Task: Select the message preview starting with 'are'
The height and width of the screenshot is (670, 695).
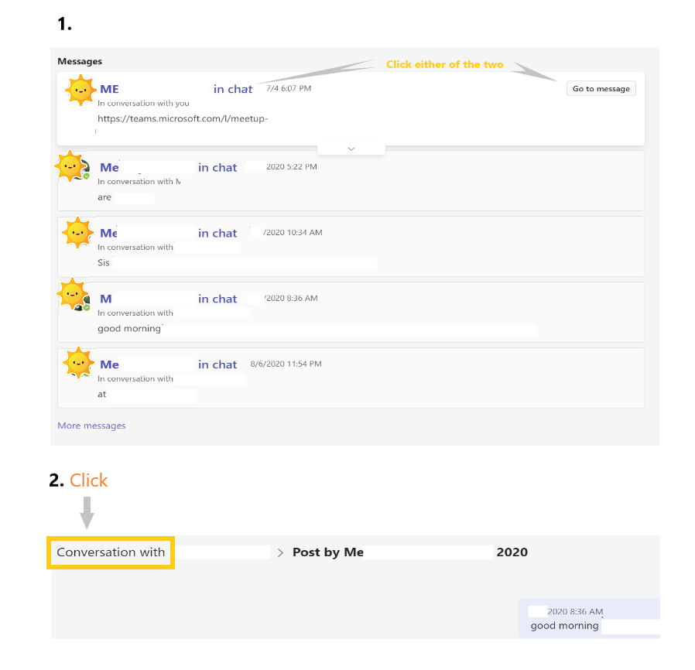Action: point(103,197)
